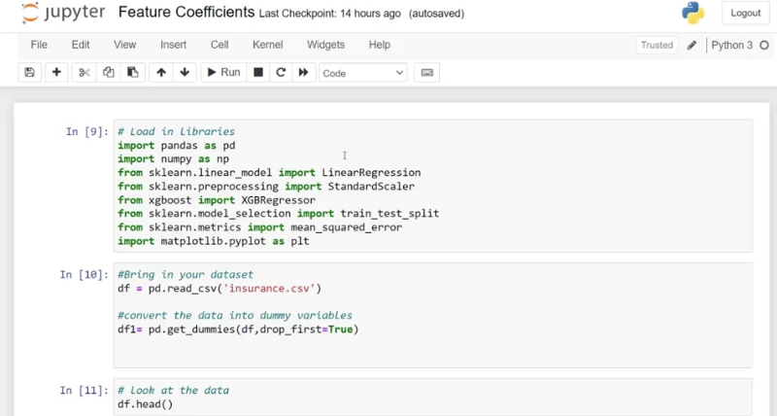This screenshot has height=416, width=777.
Task: Click the pencil edit-mode icon
Action: 692,45
